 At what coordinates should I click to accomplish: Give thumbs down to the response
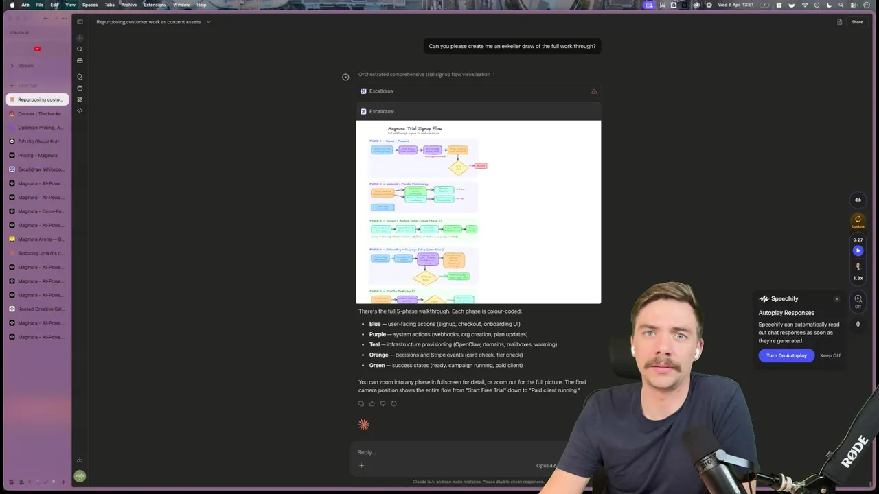coord(383,403)
